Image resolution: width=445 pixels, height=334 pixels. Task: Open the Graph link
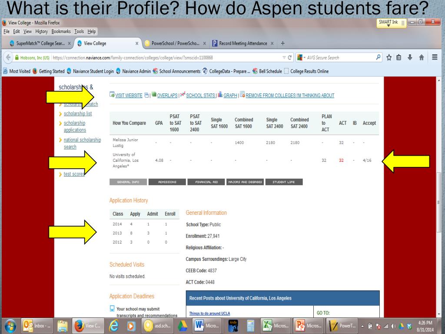tap(230, 95)
